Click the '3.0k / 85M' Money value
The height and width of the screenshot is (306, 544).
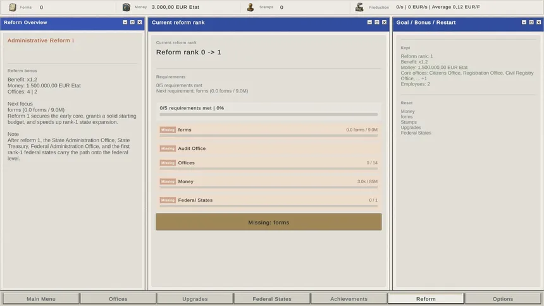pyautogui.click(x=368, y=181)
